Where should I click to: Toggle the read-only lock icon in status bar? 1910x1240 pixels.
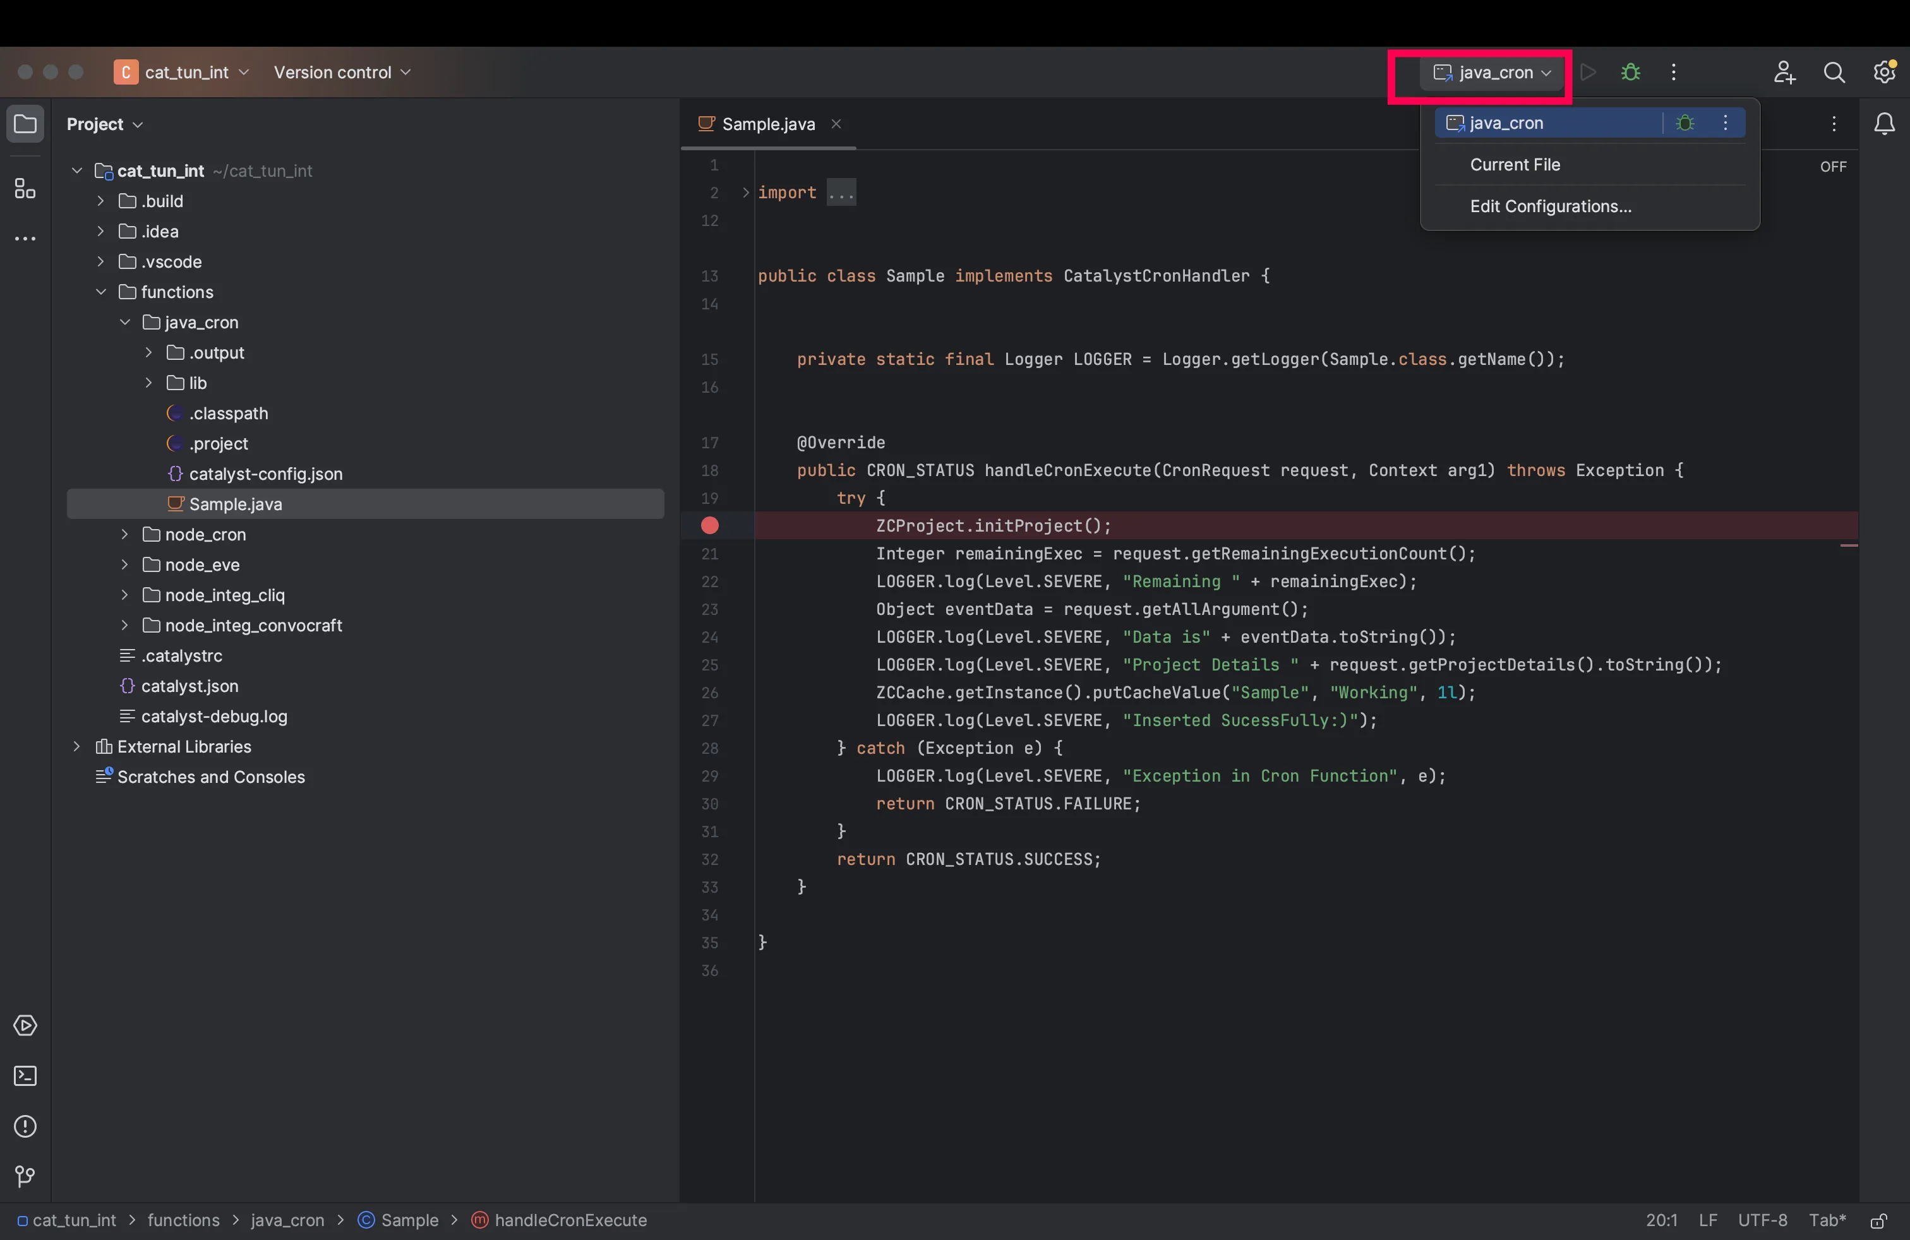tap(1878, 1220)
